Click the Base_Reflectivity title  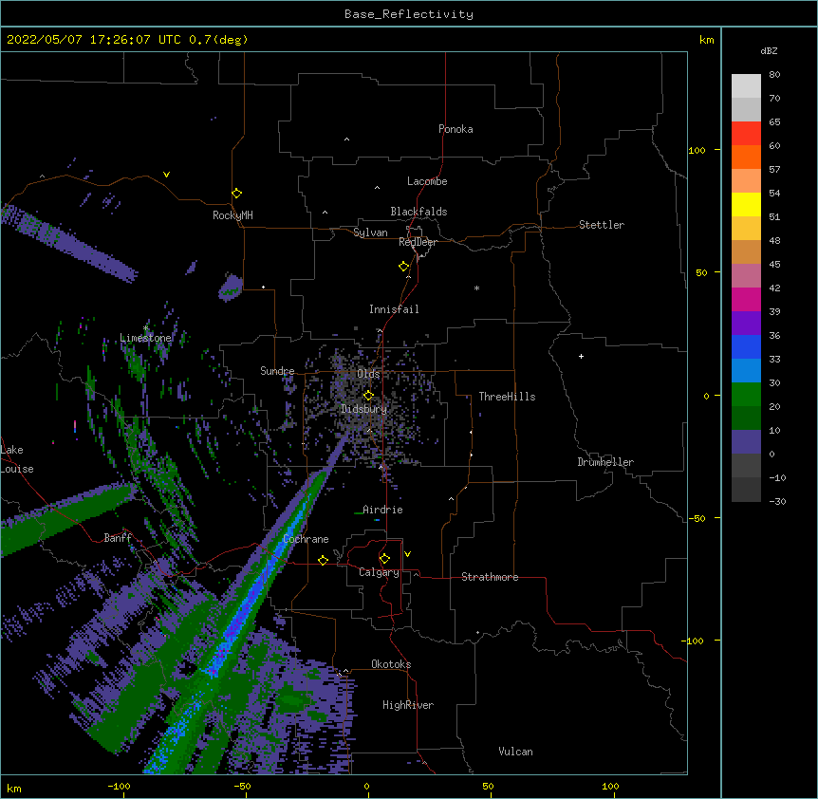409,14
